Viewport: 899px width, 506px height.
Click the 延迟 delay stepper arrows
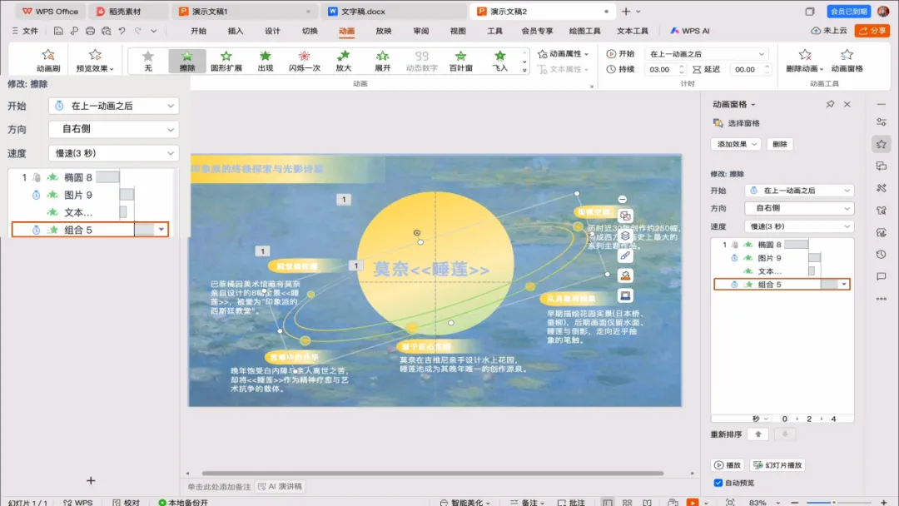pos(767,69)
